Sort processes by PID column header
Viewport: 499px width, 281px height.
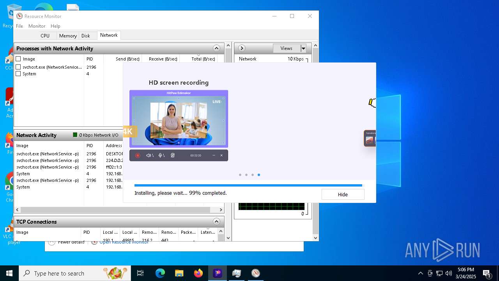(x=94, y=59)
